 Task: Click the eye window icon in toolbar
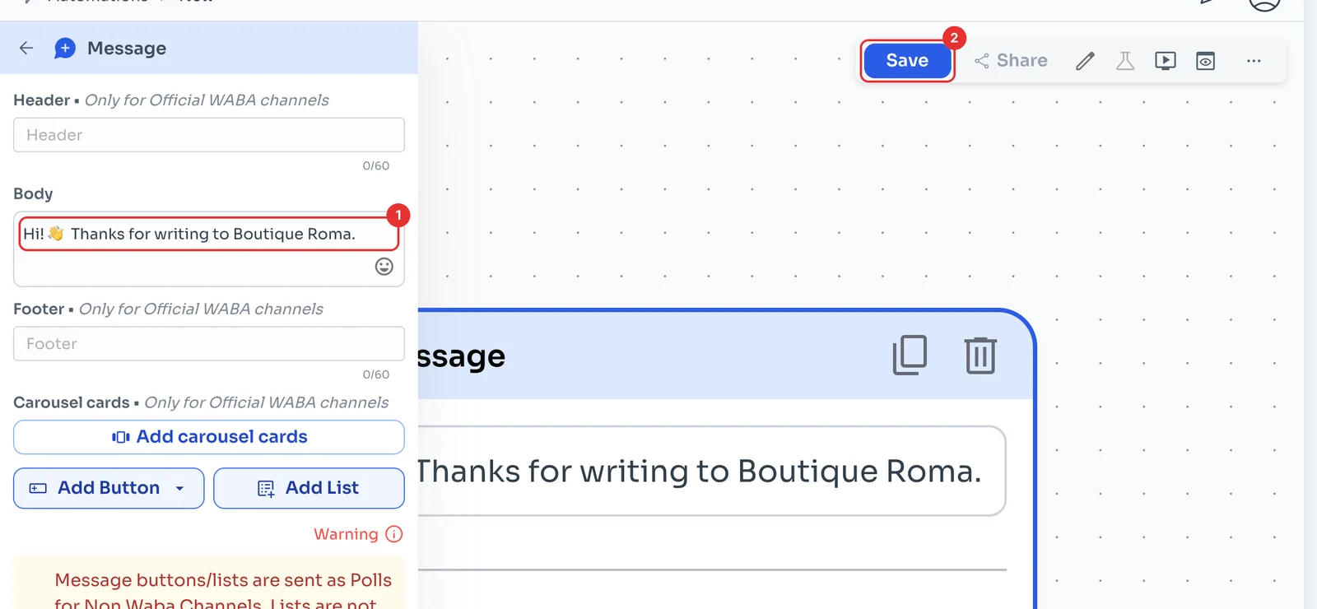1206,61
